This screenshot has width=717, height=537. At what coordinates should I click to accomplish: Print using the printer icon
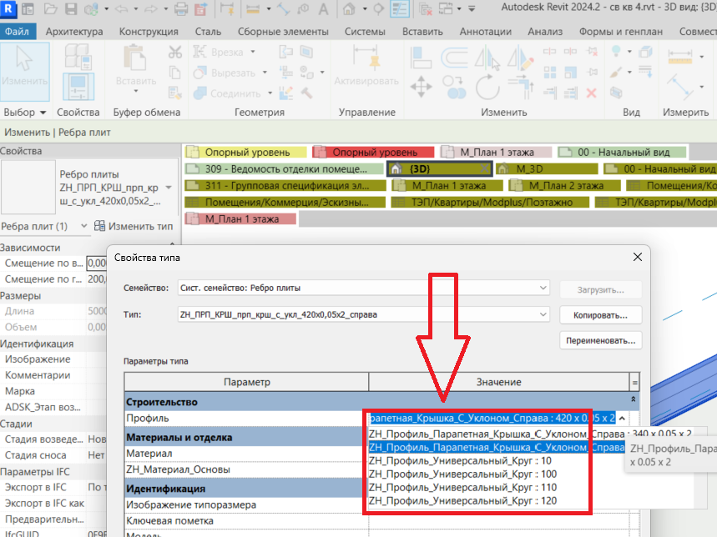181,8
